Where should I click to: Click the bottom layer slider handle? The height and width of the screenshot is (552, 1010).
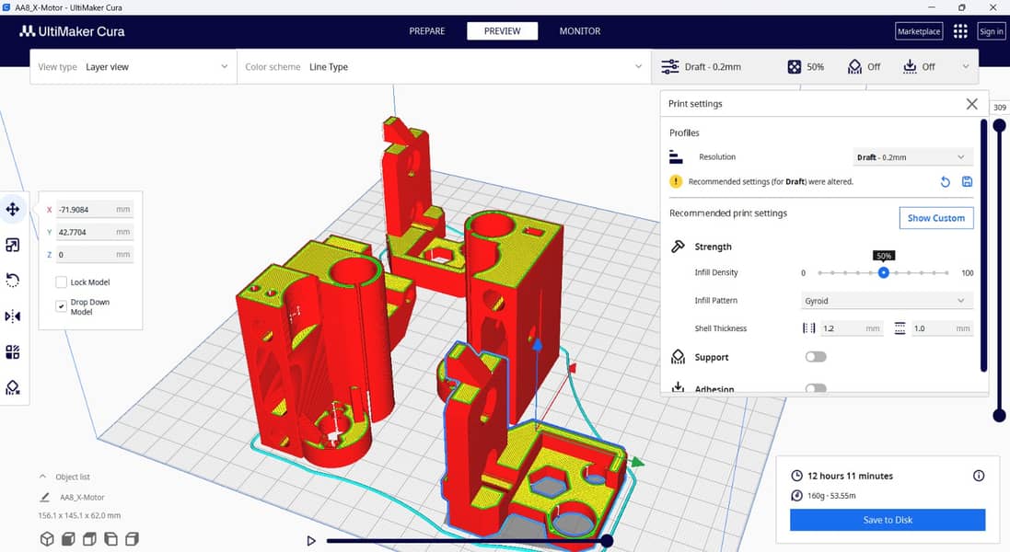[999, 416]
